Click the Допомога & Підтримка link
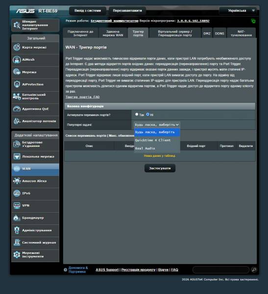 coord(78,269)
